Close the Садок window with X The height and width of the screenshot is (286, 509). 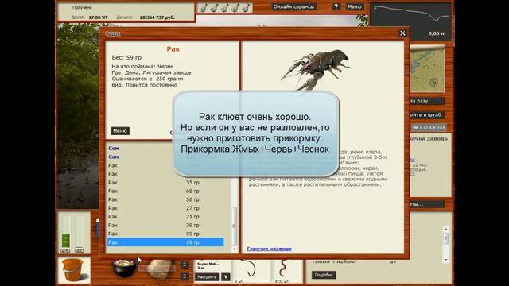pos(402,33)
